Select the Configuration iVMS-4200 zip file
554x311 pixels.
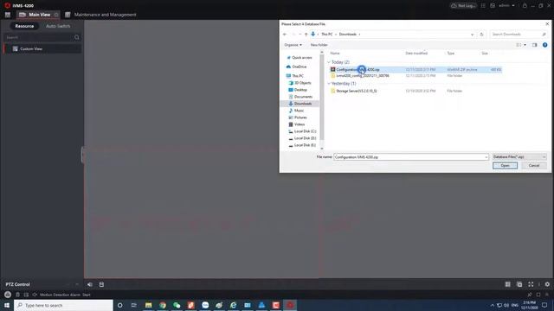coord(415,69)
